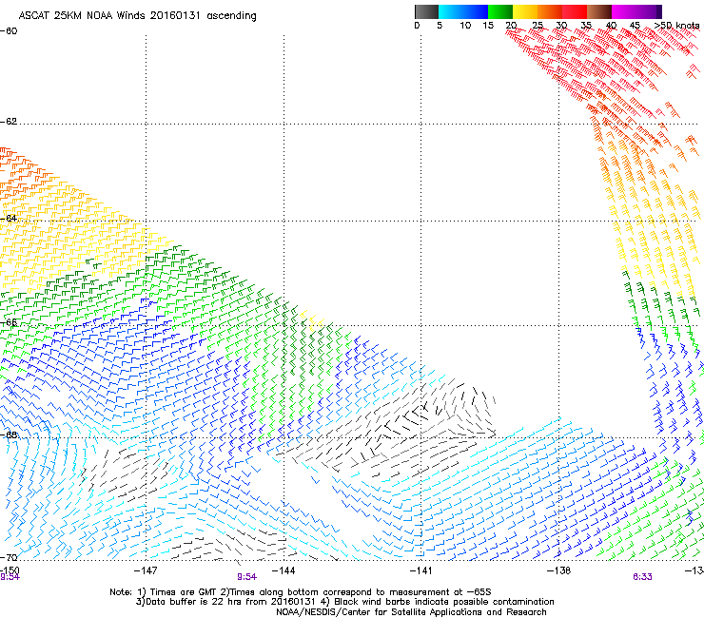Click the '-147' longitude label
This screenshot has width=704, height=618.
click(146, 570)
